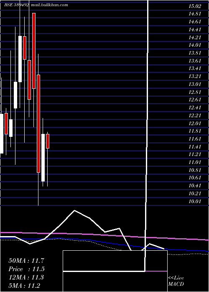Click the Price : 11.5 readout
This screenshot has width=209, height=292.
(x=26, y=269)
